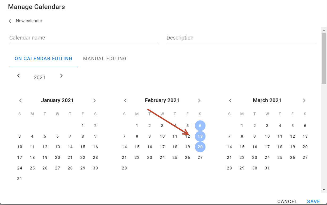Click the March 2021 month title
327x205 pixels.
pos(267,101)
